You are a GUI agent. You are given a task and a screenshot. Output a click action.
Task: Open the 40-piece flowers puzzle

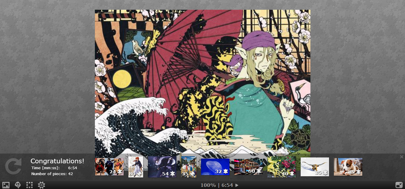282,167
